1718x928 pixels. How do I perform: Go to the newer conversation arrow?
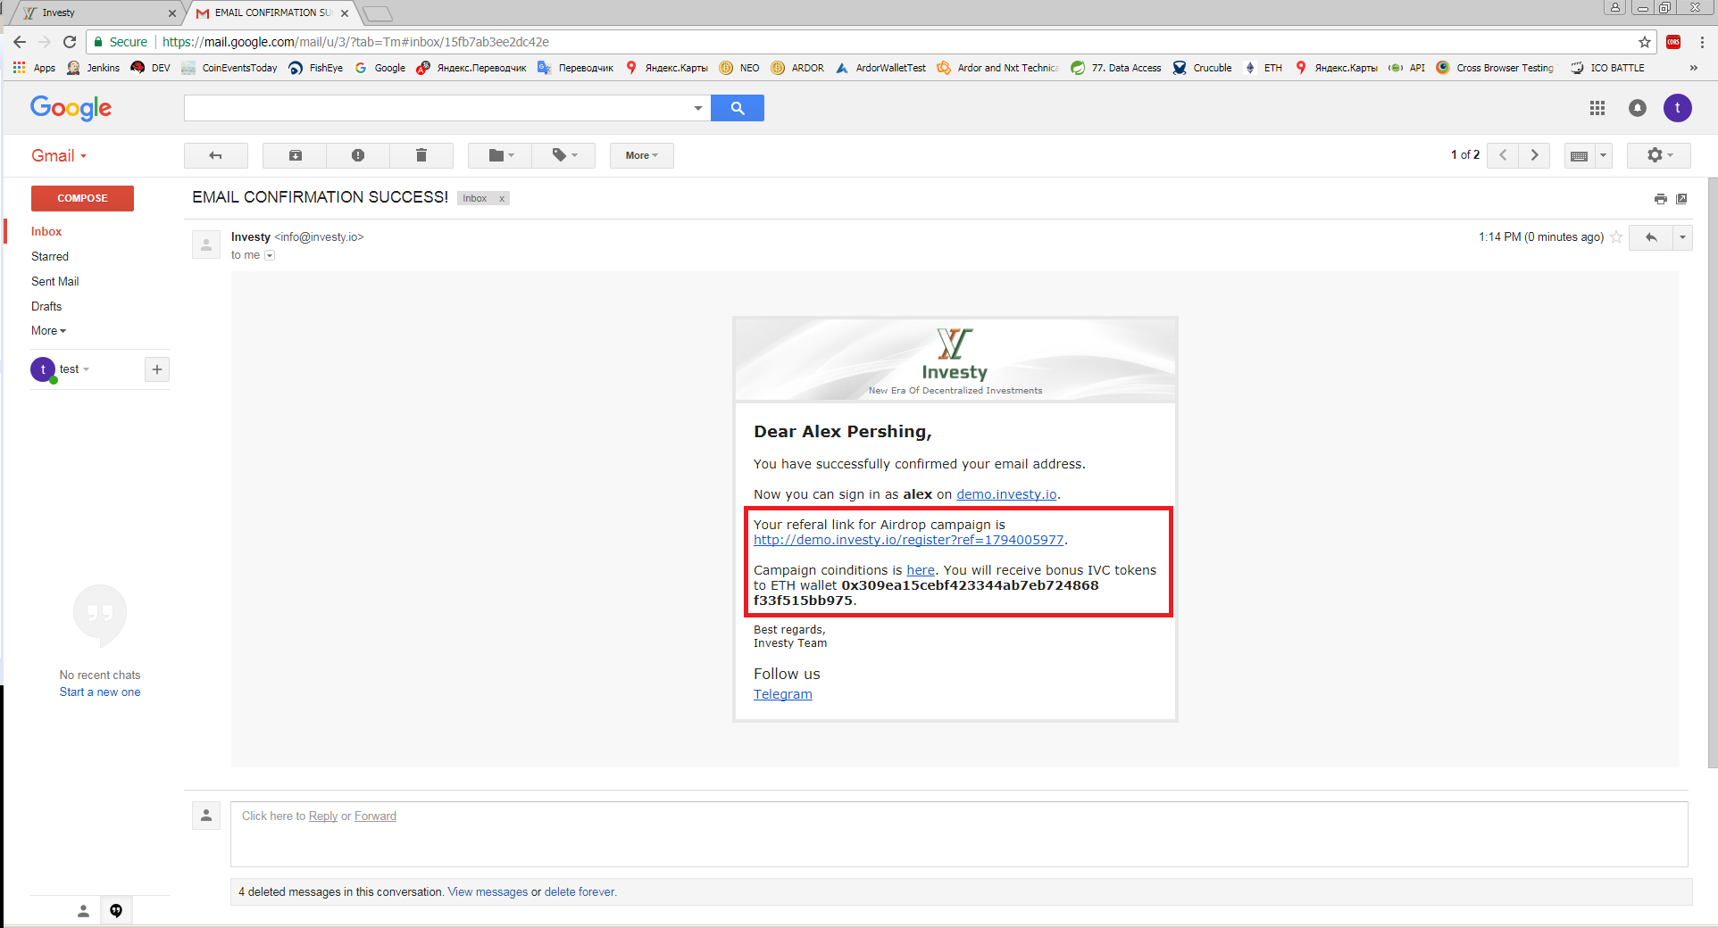pyautogui.click(x=1504, y=155)
